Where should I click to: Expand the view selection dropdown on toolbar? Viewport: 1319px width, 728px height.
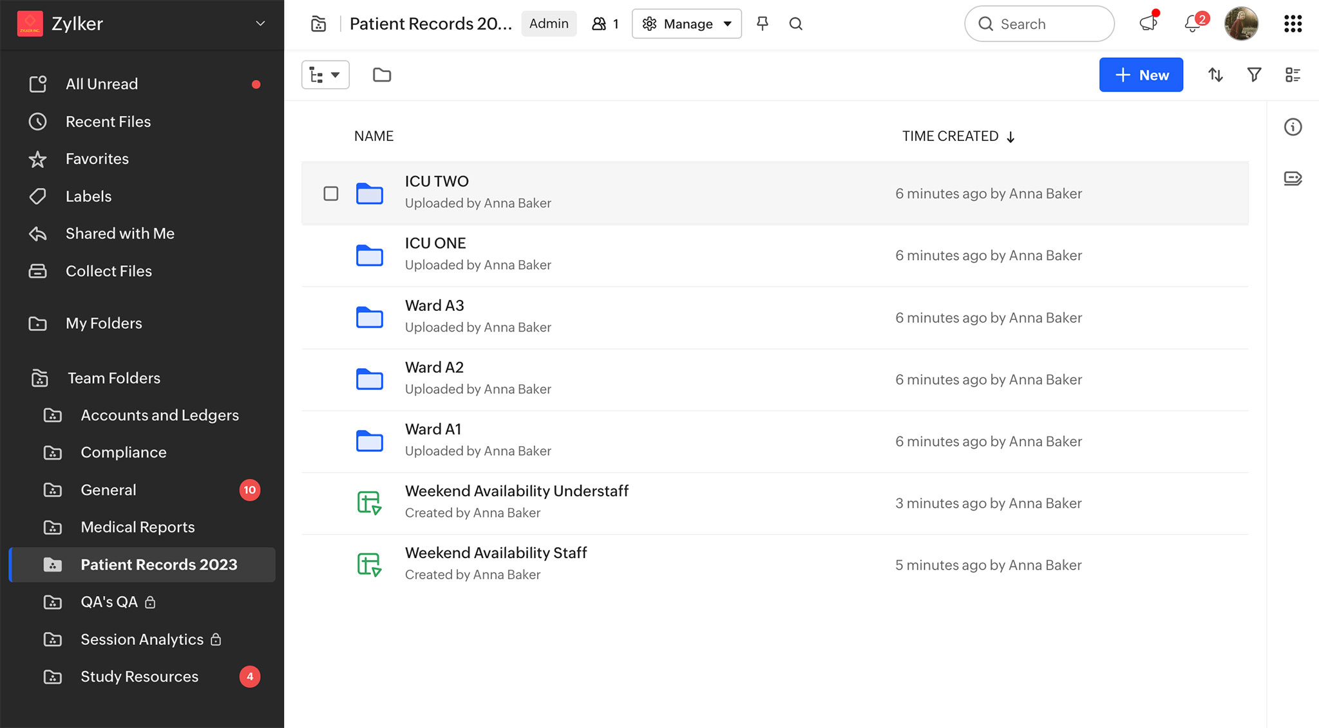(325, 75)
